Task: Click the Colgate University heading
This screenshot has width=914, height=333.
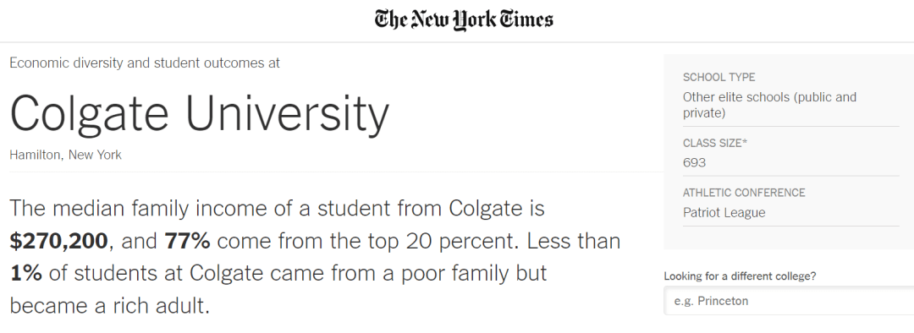Action: pos(200,113)
